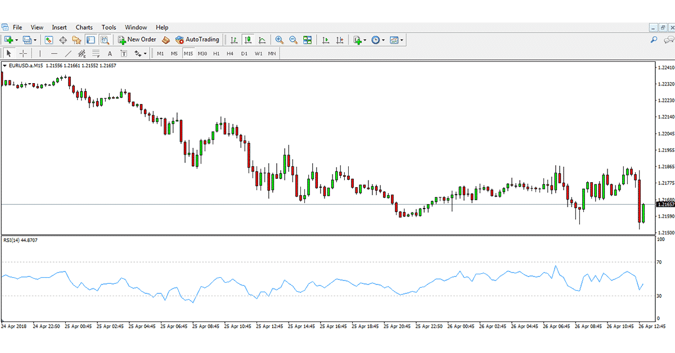Expand the chart periodicity clock dropdown

point(384,40)
